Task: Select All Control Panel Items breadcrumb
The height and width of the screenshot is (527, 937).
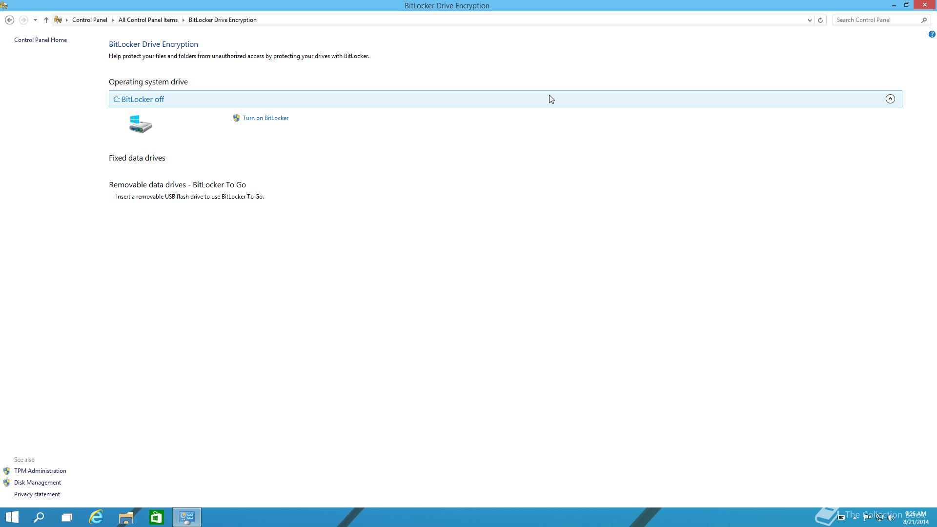Action: click(148, 20)
